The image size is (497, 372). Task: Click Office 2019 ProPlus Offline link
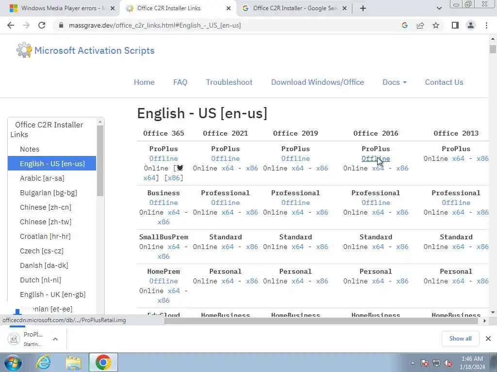pyautogui.click(x=296, y=158)
